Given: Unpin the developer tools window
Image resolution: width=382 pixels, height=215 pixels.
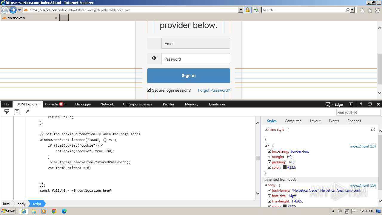Looking at the screenshot, I should [370, 104].
